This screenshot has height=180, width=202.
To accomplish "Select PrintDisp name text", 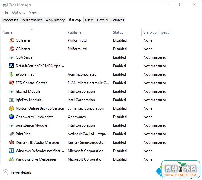I will pyautogui.click(x=23, y=134).
